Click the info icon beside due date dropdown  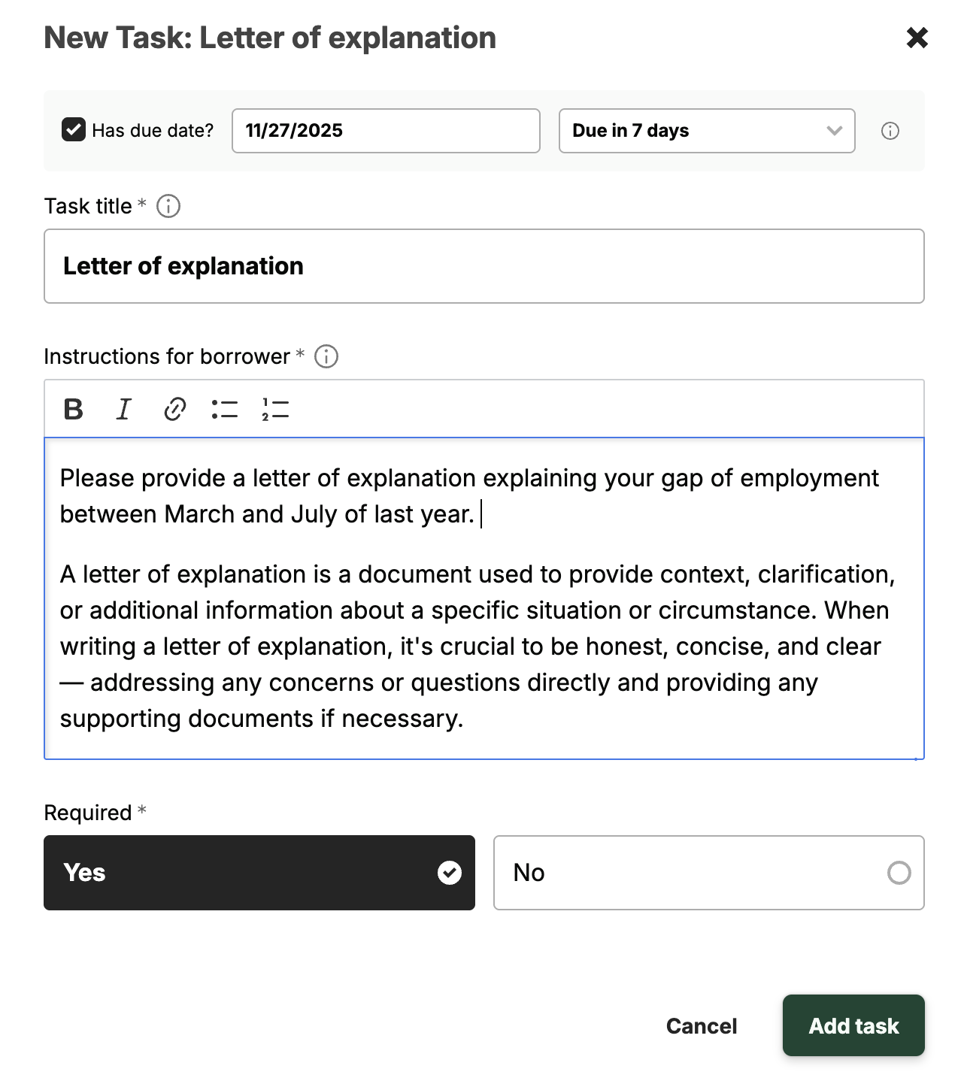tap(890, 131)
